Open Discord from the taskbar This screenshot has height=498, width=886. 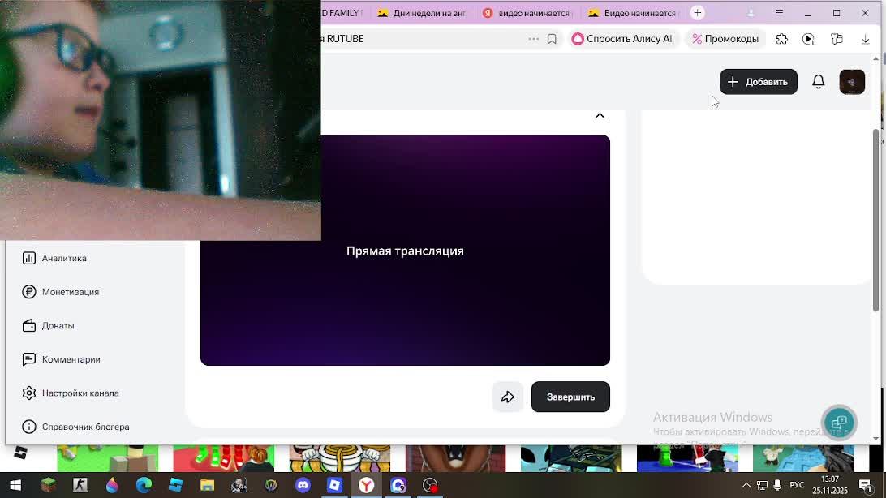[x=303, y=485]
